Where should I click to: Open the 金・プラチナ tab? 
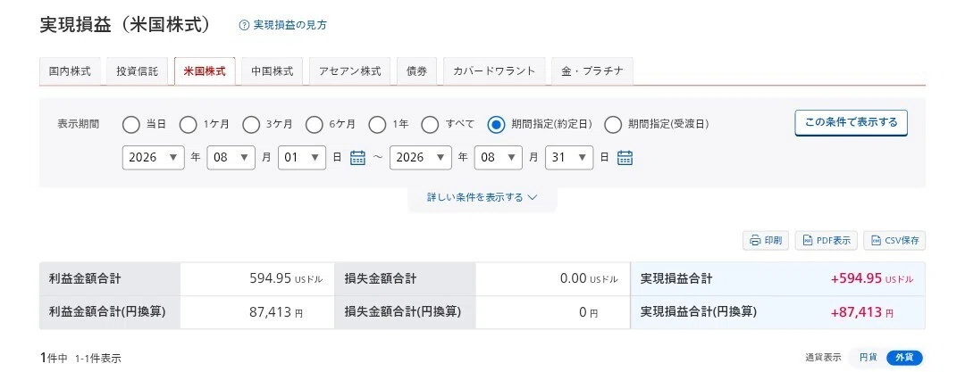click(592, 71)
